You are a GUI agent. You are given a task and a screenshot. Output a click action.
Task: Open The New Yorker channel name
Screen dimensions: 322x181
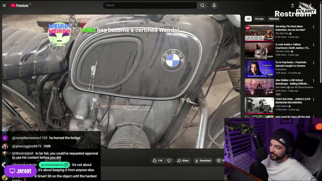coord(283,51)
